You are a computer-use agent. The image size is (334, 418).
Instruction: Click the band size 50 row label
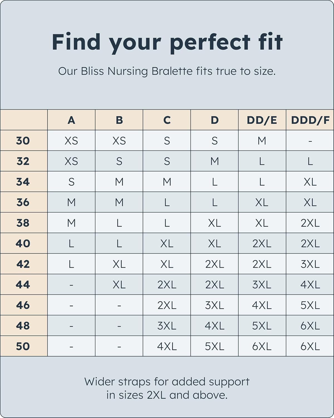[23, 346]
